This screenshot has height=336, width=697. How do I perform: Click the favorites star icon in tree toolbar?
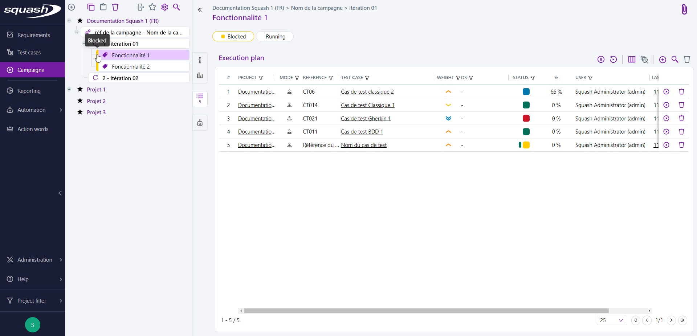click(152, 7)
